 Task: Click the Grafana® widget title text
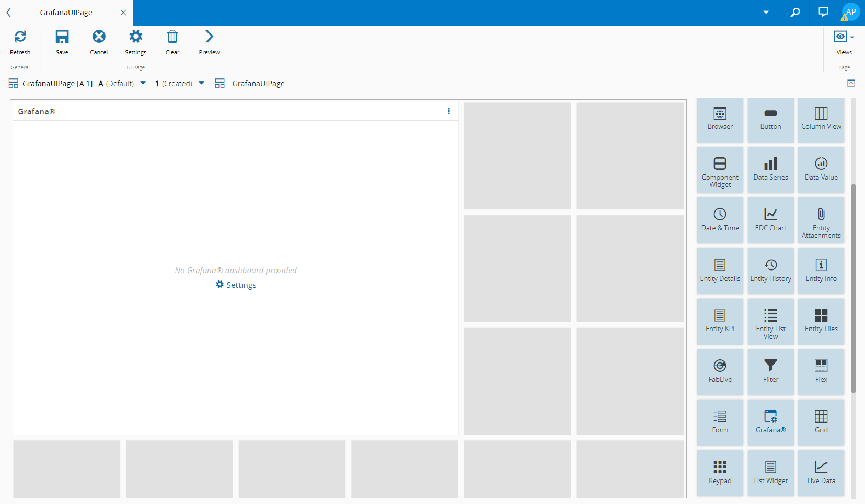click(x=37, y=111)
